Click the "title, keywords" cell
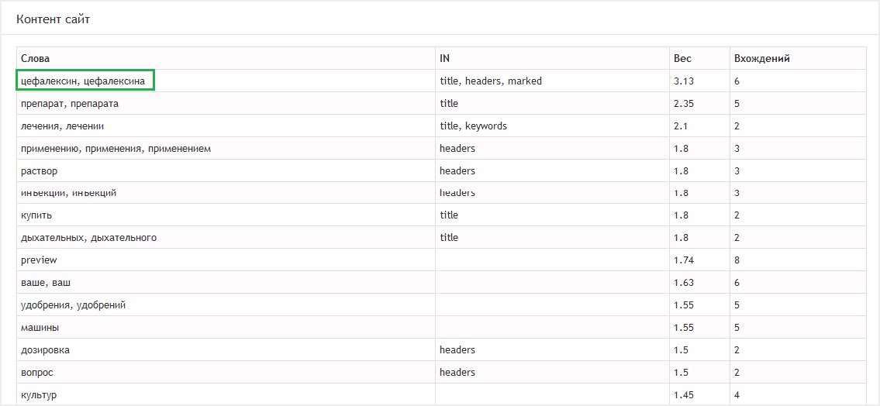 (x=473, y=126)
